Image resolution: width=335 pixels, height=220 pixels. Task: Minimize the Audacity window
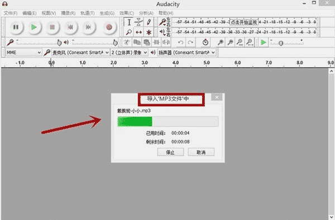(304, 3)
